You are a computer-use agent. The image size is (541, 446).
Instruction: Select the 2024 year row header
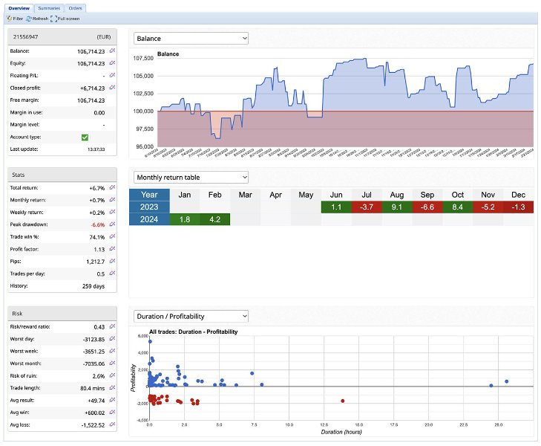click(x=149, y=219)
